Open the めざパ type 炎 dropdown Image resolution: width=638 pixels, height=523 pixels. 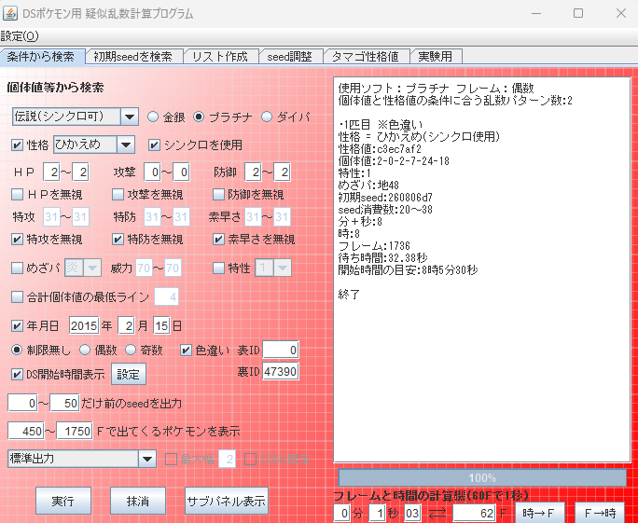(x=92, y=268)
